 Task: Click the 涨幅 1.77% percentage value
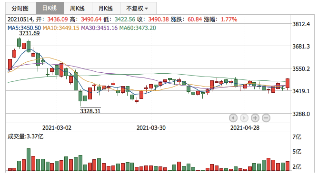coord(229,19)
